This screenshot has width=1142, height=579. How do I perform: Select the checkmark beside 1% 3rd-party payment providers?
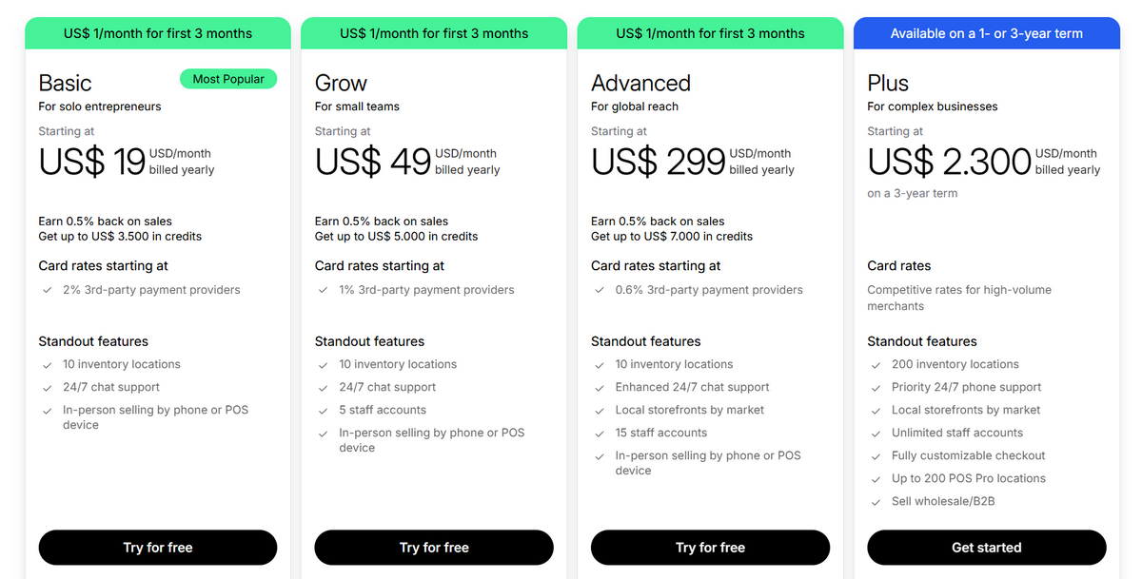point(323,290)
